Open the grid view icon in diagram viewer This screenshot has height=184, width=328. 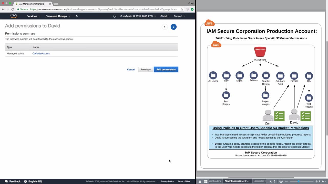[206, 181]
